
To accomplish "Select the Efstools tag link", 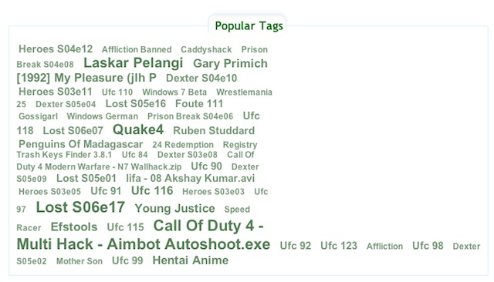I will tap(74, 227).
